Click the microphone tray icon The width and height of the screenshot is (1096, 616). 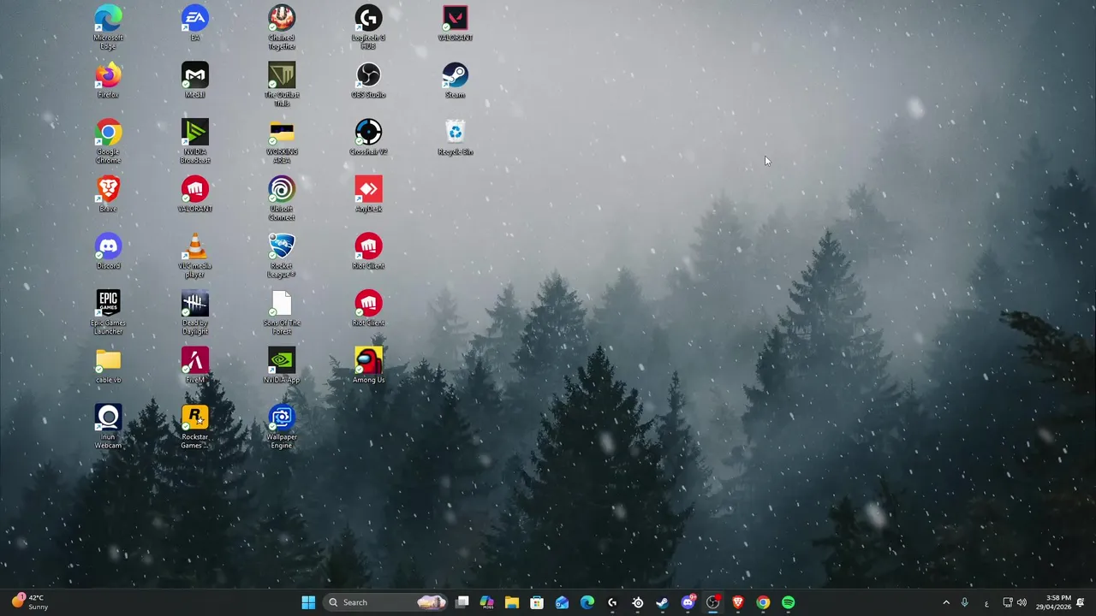tap(965, 602)
